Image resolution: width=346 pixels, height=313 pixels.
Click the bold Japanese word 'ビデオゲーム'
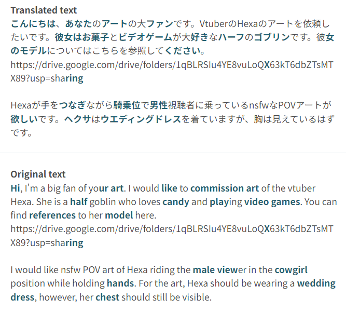145,37
